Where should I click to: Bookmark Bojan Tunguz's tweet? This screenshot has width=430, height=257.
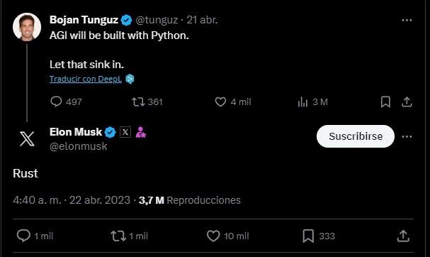[x=385, y=102]
